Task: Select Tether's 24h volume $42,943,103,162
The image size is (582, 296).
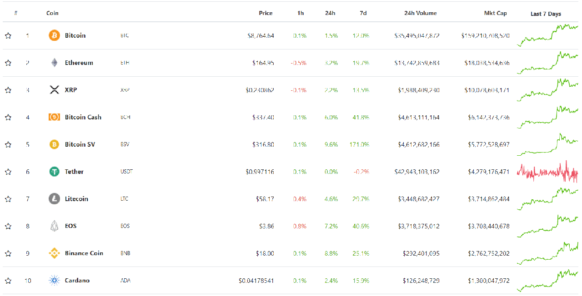Action: coord(417,172)
